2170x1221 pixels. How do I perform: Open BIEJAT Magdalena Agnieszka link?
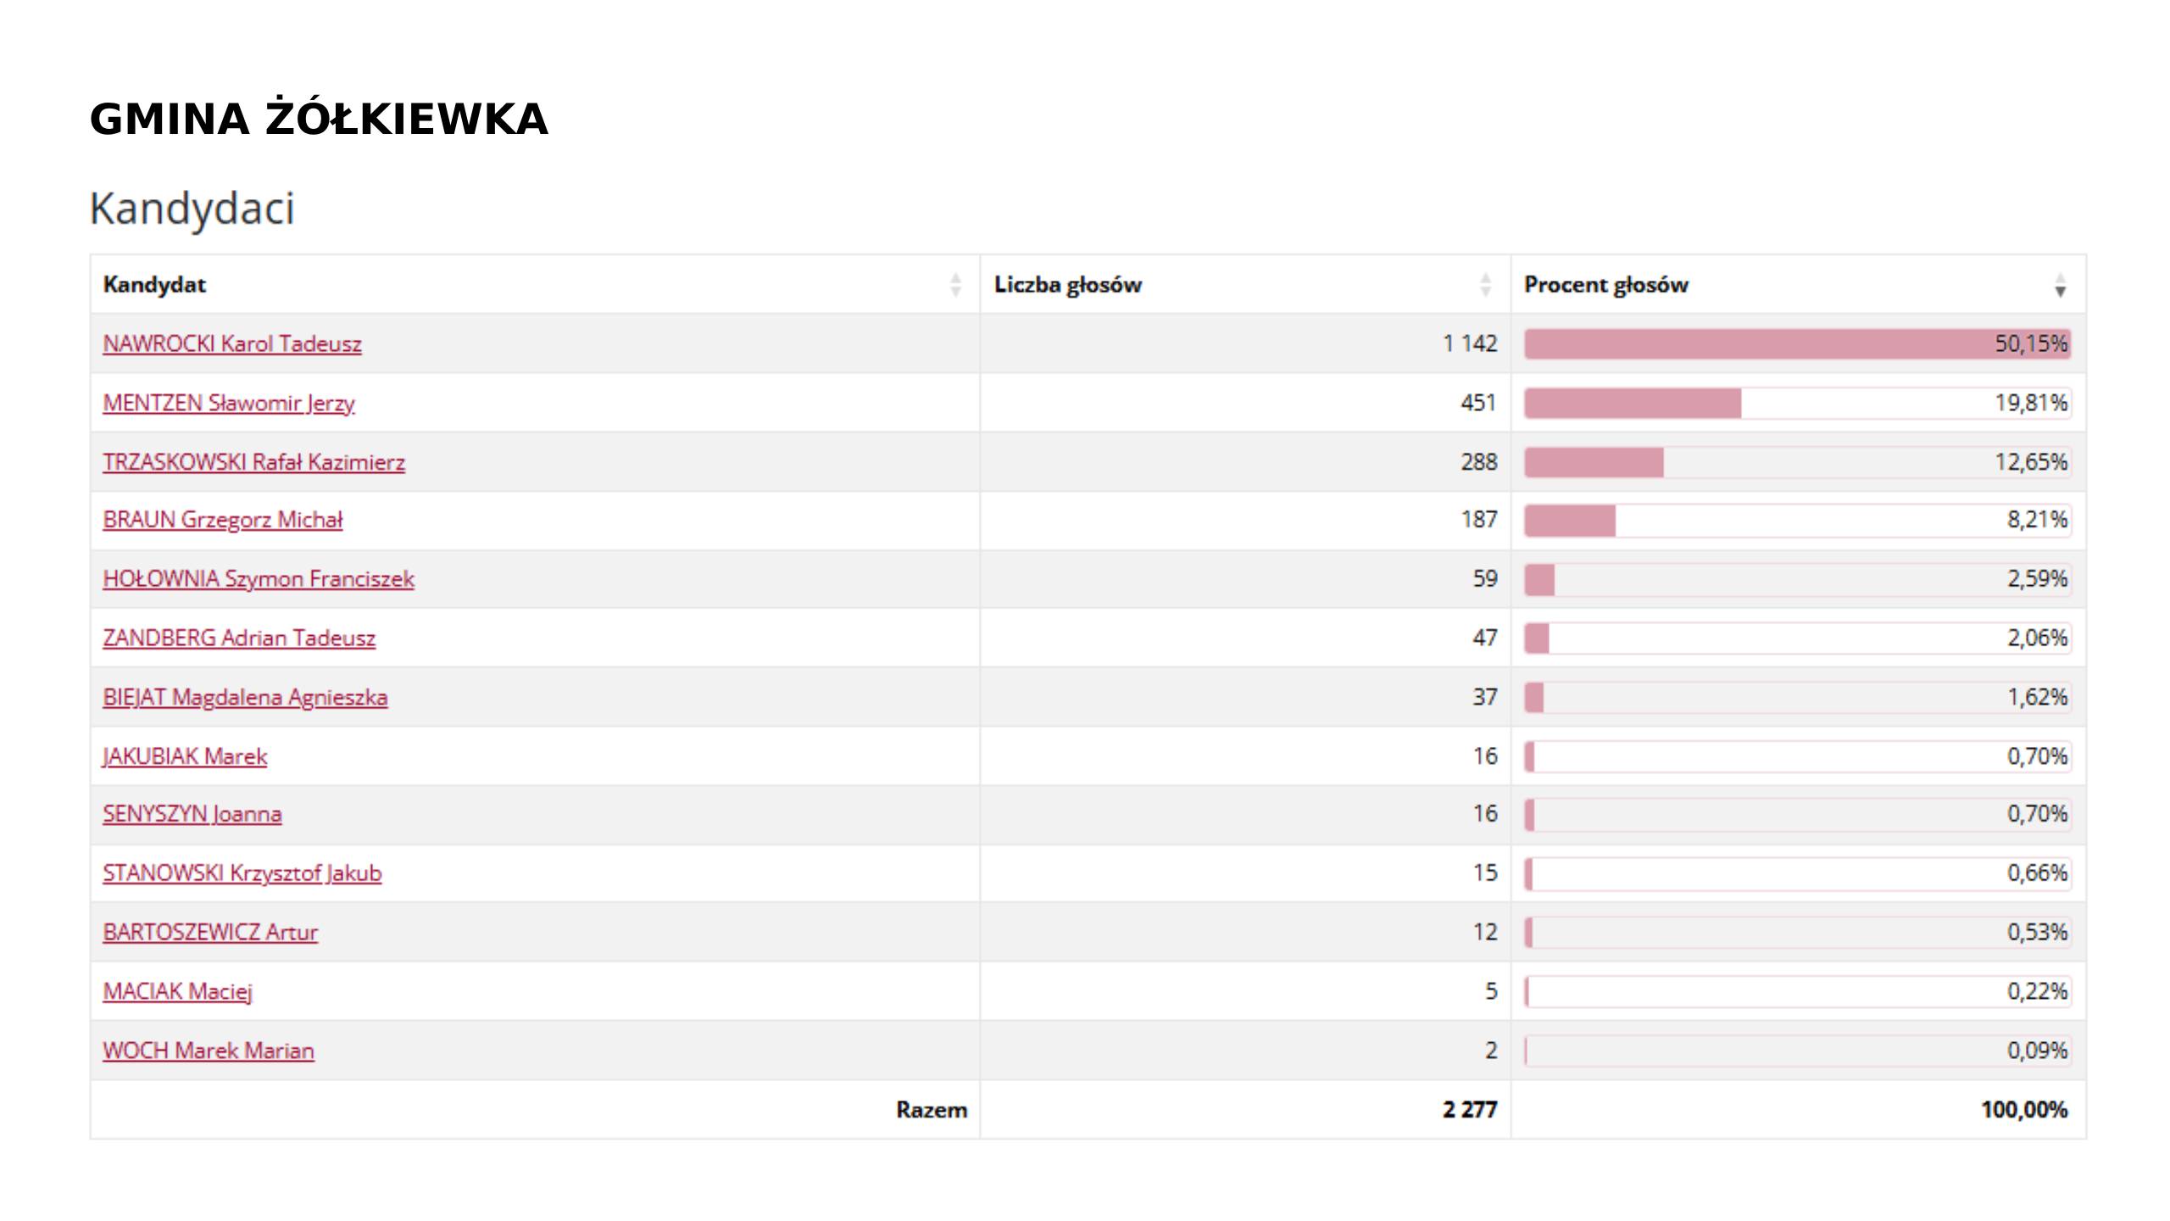(x=245, y=698)
